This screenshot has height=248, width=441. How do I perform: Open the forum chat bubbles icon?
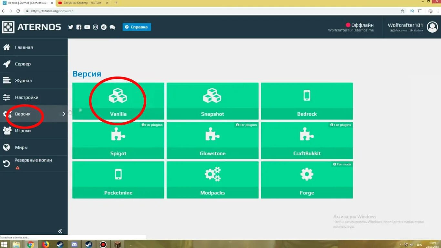(x=112, y=27)
